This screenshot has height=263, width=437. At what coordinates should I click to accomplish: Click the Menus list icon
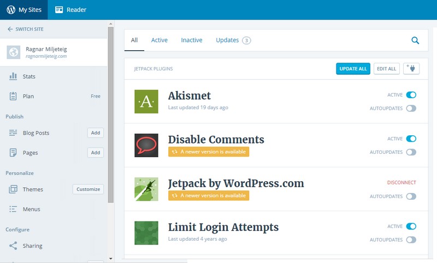(x=13, y=209)
